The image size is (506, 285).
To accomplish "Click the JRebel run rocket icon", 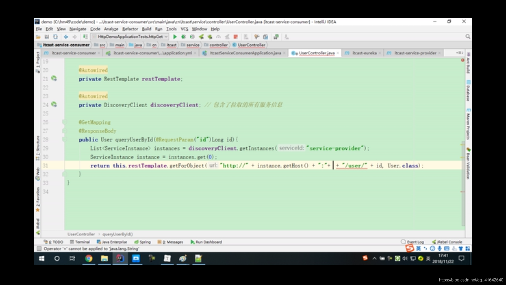I will [201, 37].
